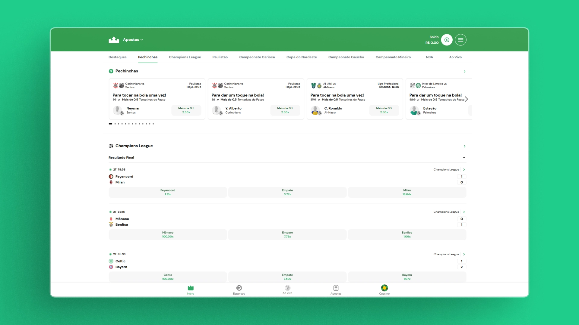The height and width of the screenshot is (325, 579).
Task: Click Saldo R$ 0,00 balance
Action: 432,40
